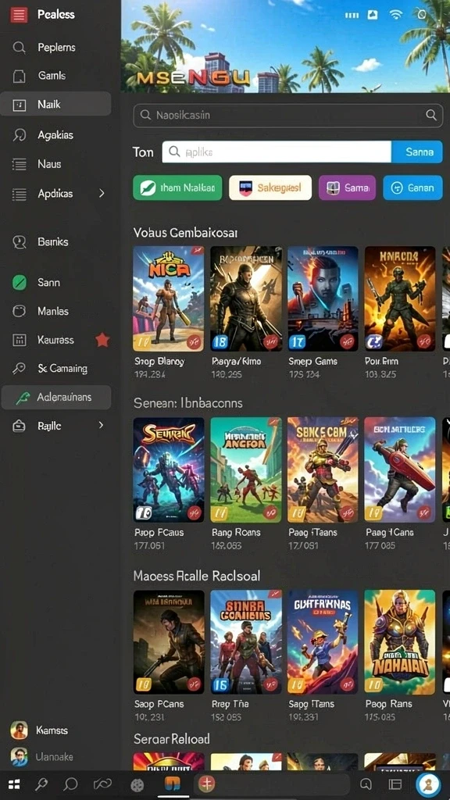
Task: Click the red circular plus taskbar icon
Action: click(208, 784)
